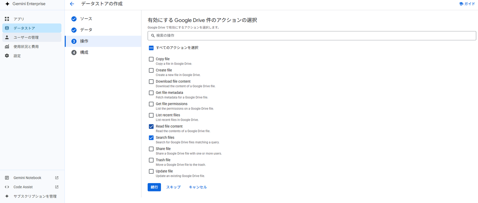Click the キャンセル button
The image size is (478, 203).
pos(198,187)
